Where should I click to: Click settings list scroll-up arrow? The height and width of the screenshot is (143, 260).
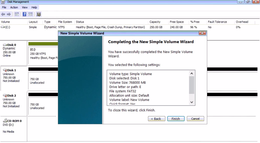(192, 73)
